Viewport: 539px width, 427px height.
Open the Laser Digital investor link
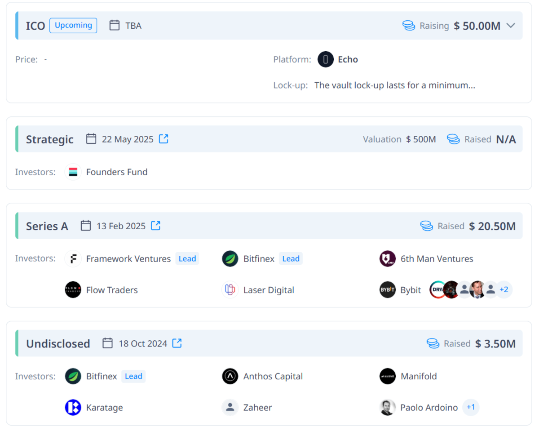pos(269,290)
